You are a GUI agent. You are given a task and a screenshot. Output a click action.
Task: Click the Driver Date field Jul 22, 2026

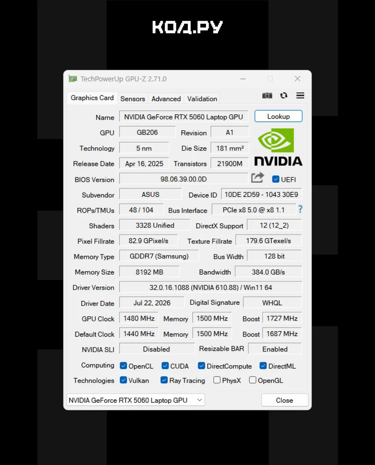(x=152, y=303)
